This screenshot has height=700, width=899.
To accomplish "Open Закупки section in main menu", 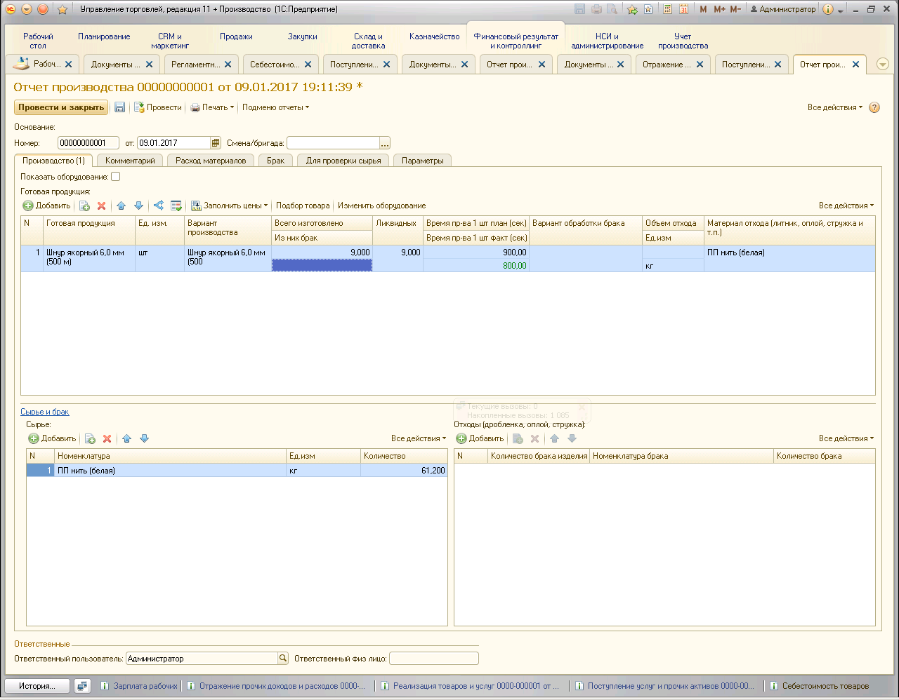I will point(302,36).
